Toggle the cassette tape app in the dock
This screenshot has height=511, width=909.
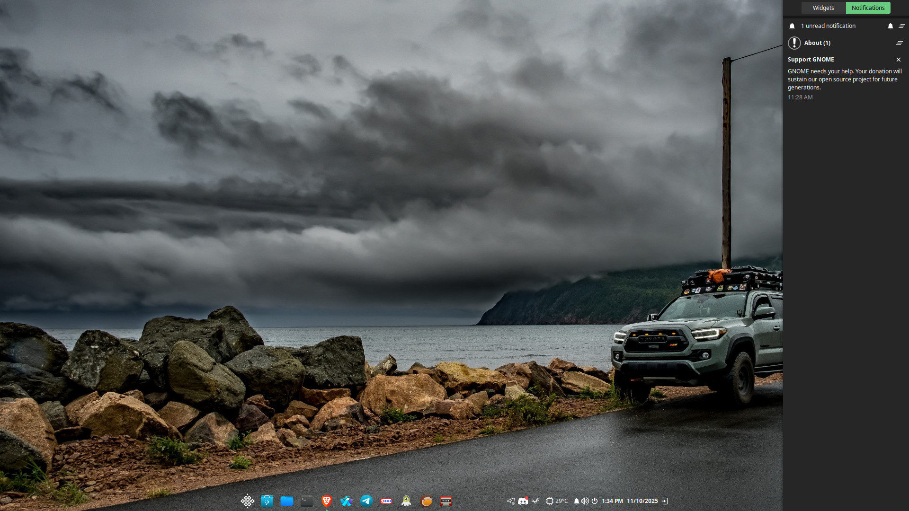click(x=446, y=501)
